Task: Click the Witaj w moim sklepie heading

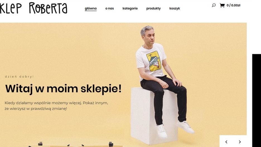Action: point(63,89)
